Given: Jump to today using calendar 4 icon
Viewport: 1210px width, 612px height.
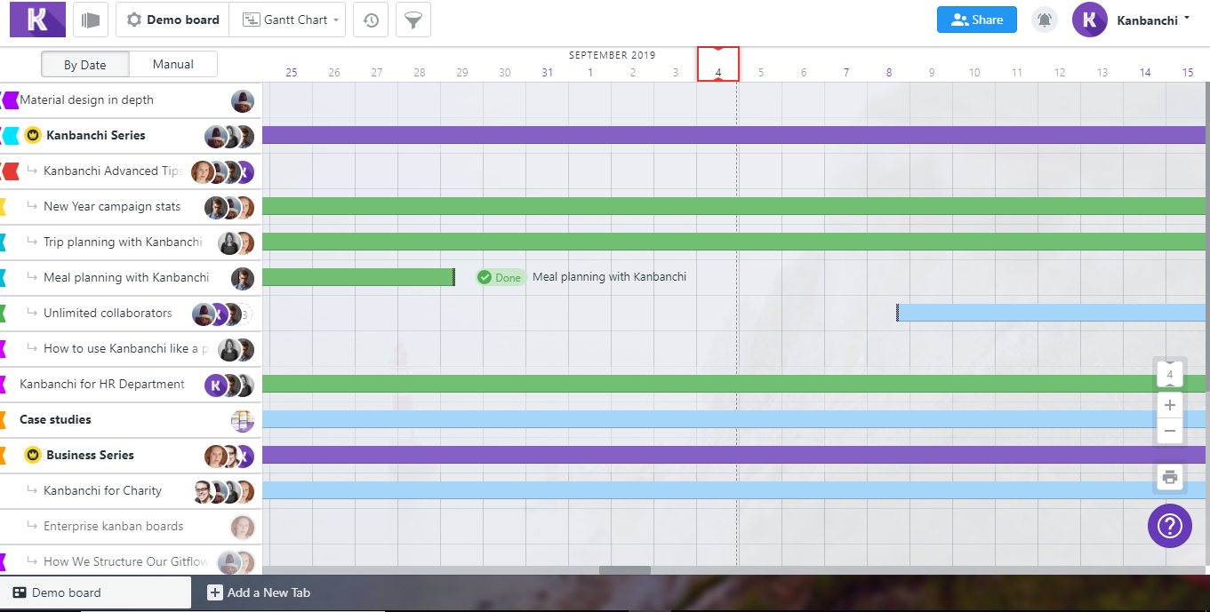Looking at the screenshot, I should [1170, 374].
